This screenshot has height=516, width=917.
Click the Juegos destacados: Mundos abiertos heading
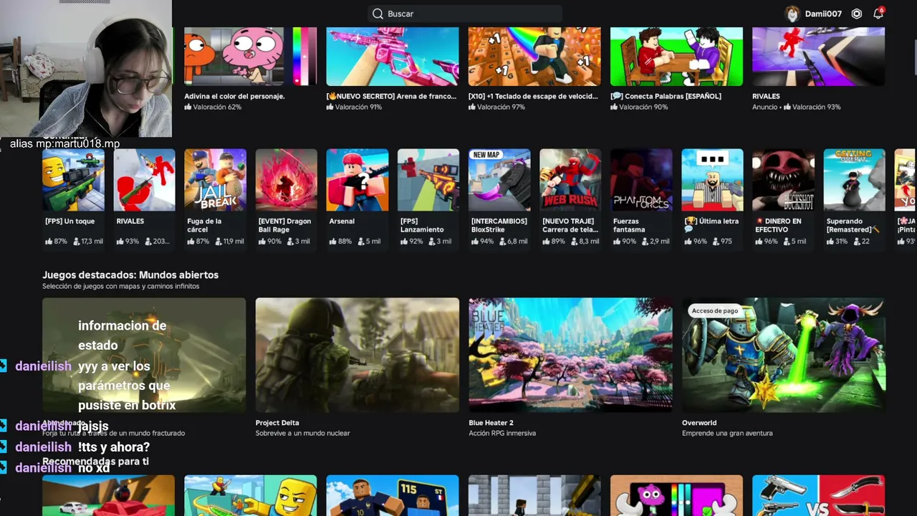(x=130, y=275)
